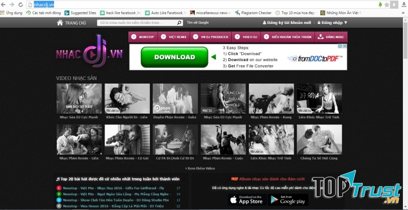This screenshot has width=408, height=210.
Task: Open Điều Khoản Thỏa Thuận tab
Action: point(288,37)
